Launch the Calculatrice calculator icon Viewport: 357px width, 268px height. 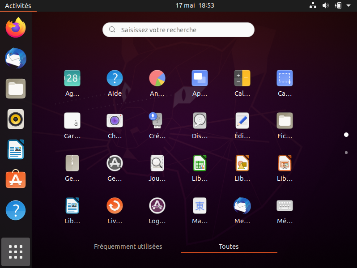click(242, 78)
